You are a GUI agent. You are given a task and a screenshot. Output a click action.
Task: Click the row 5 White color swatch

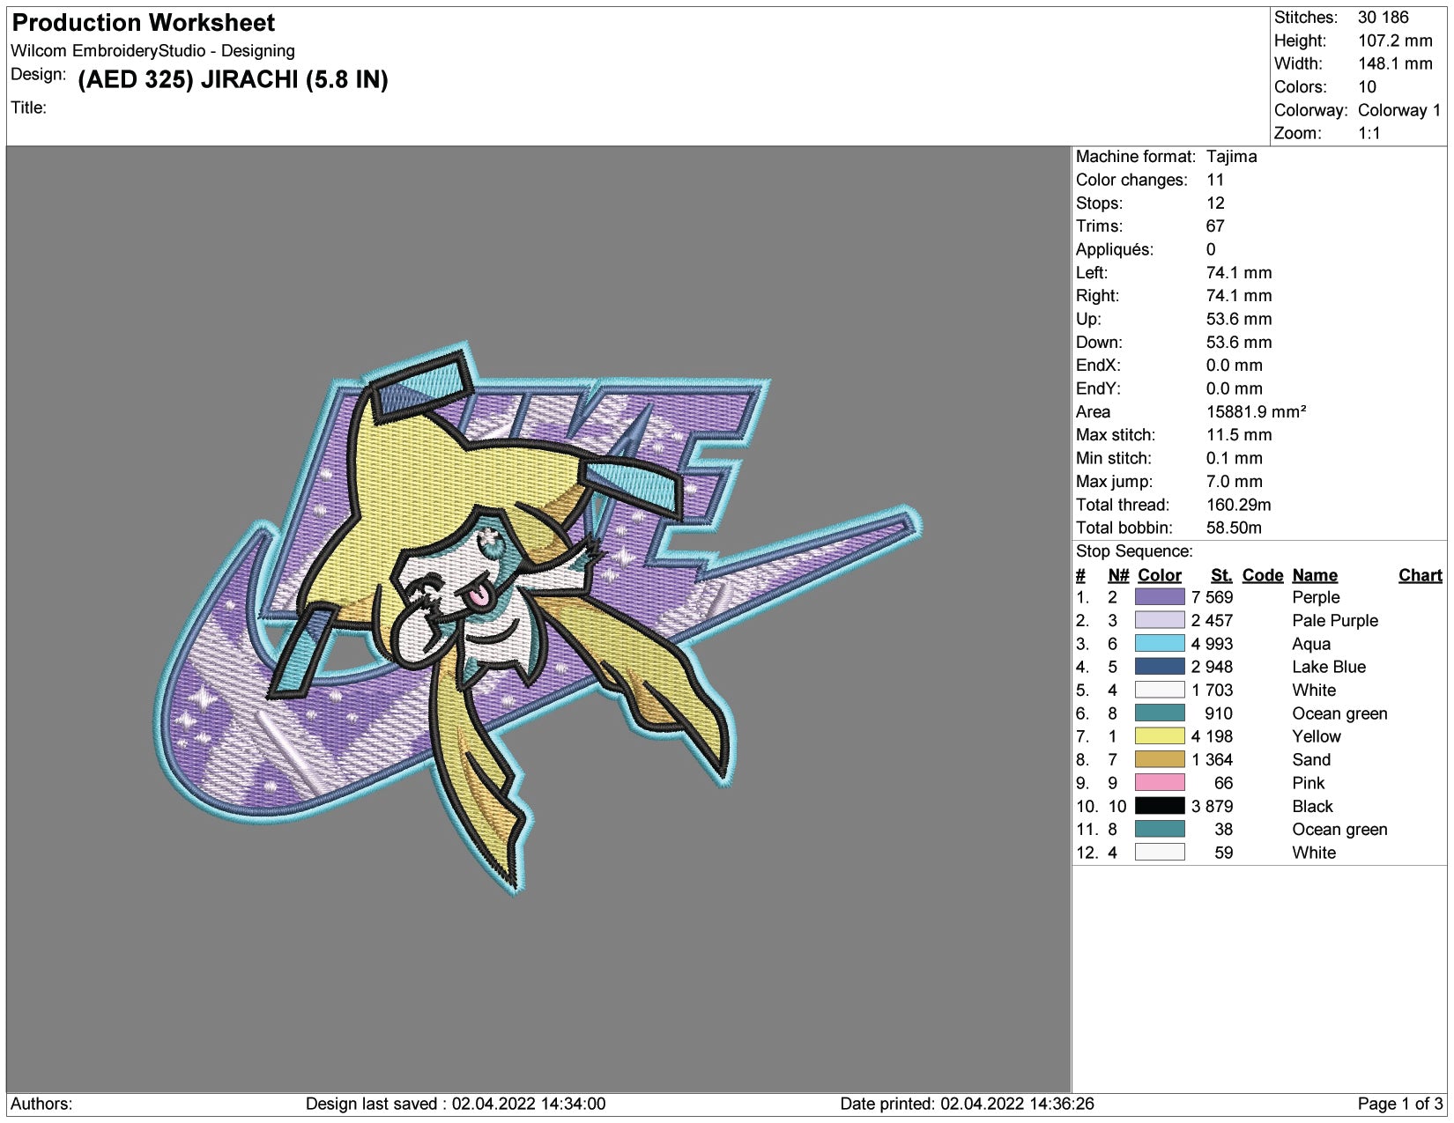(x=1160, y=690)
